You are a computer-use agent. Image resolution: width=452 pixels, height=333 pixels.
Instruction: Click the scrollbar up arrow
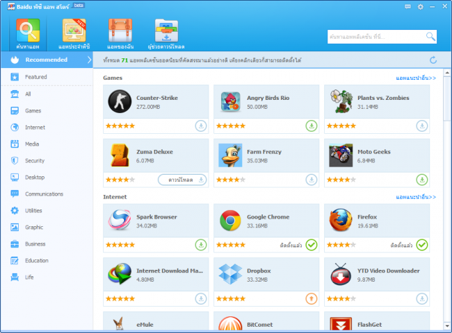[447, 72]
